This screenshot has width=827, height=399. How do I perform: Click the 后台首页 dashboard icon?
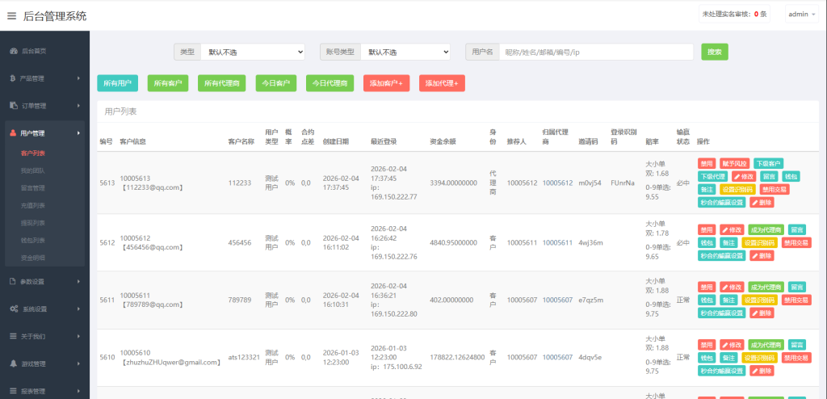[14, 51]
